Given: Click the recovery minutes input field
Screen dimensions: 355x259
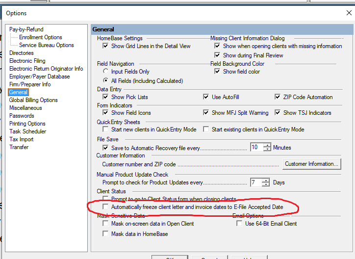Looking at the screenshot, I should [256, 147].
